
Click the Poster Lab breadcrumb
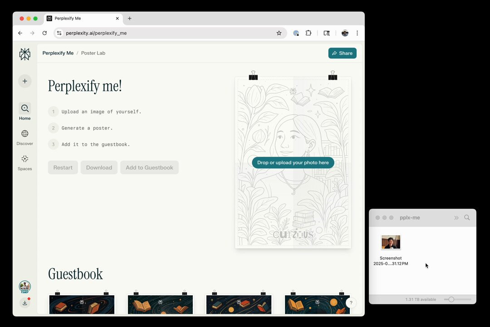[x=93, y=53]
